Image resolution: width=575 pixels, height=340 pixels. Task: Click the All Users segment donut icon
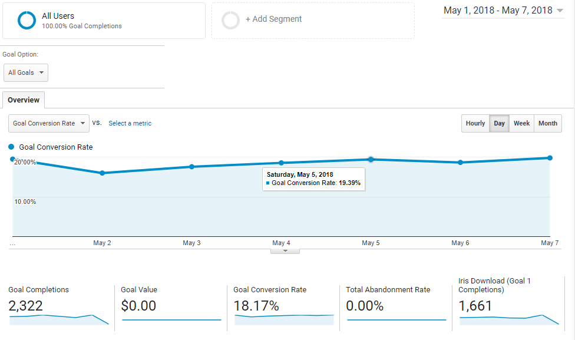[27, 21]
